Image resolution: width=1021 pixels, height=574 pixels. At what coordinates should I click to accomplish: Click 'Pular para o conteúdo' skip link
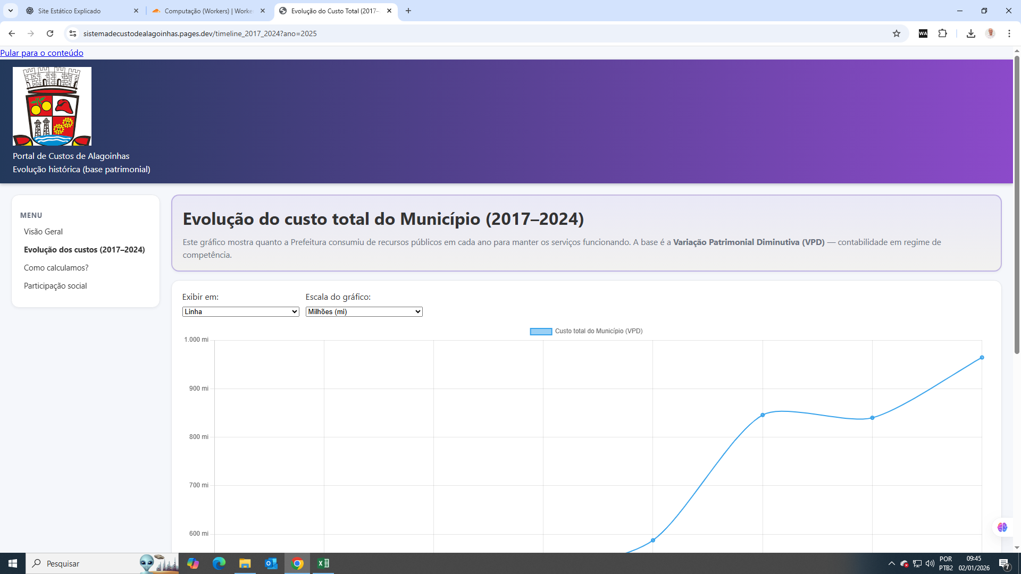click(x=41, y=53)
